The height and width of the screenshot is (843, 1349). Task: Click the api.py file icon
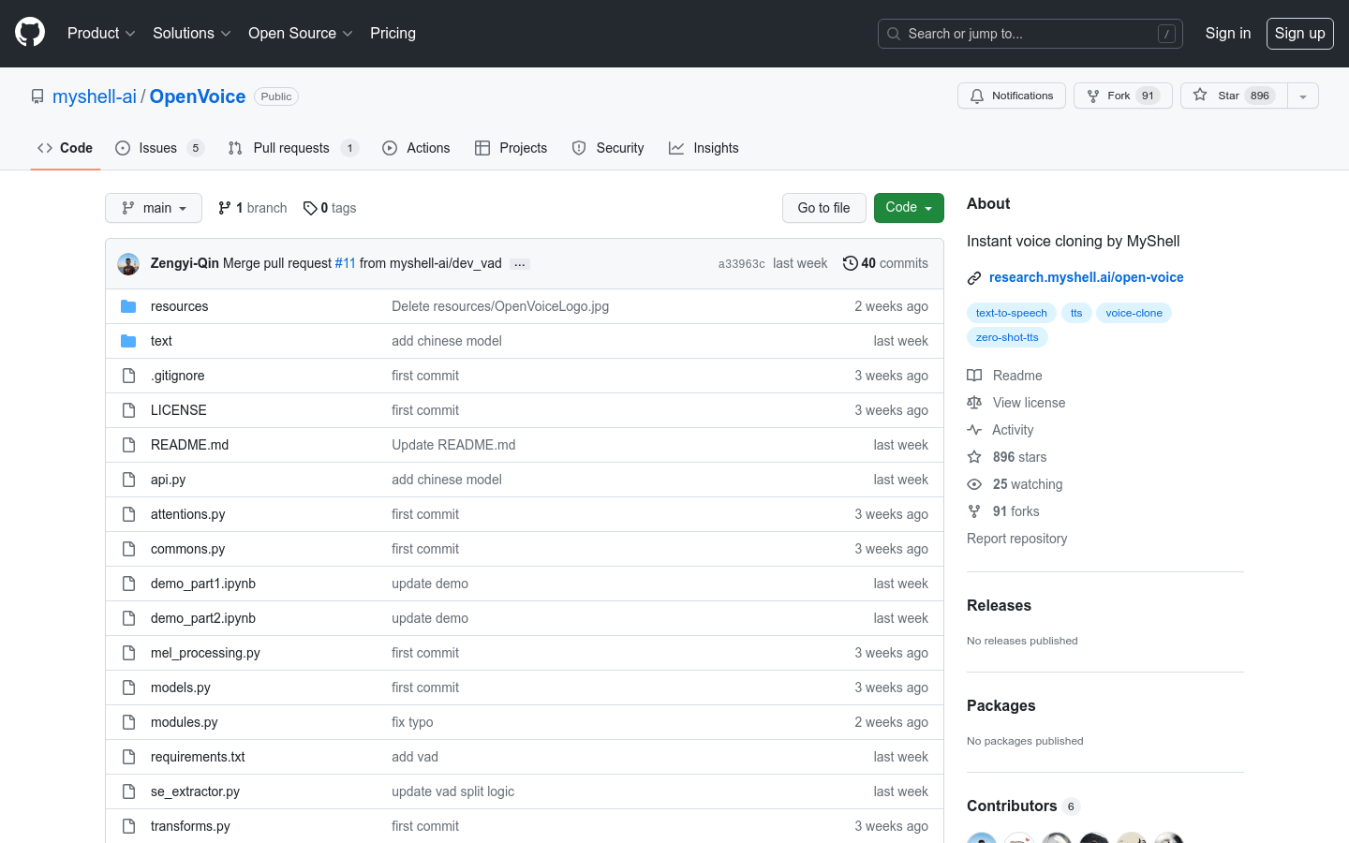point(128,480)
